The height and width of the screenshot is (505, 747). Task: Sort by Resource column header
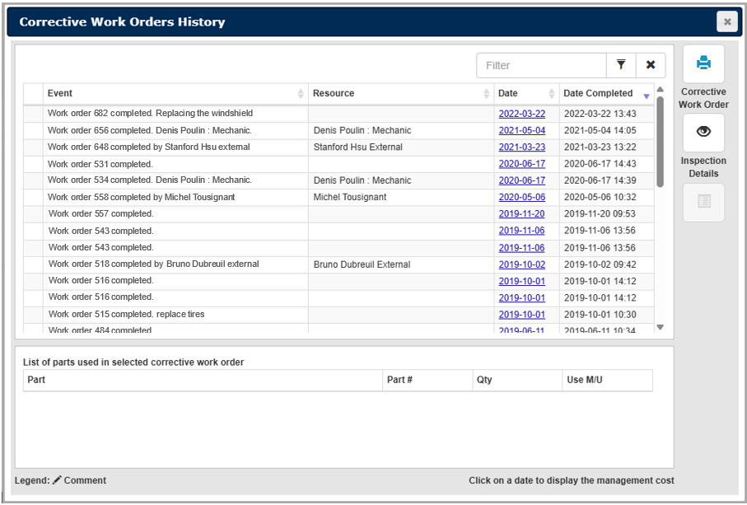point(400,94)
